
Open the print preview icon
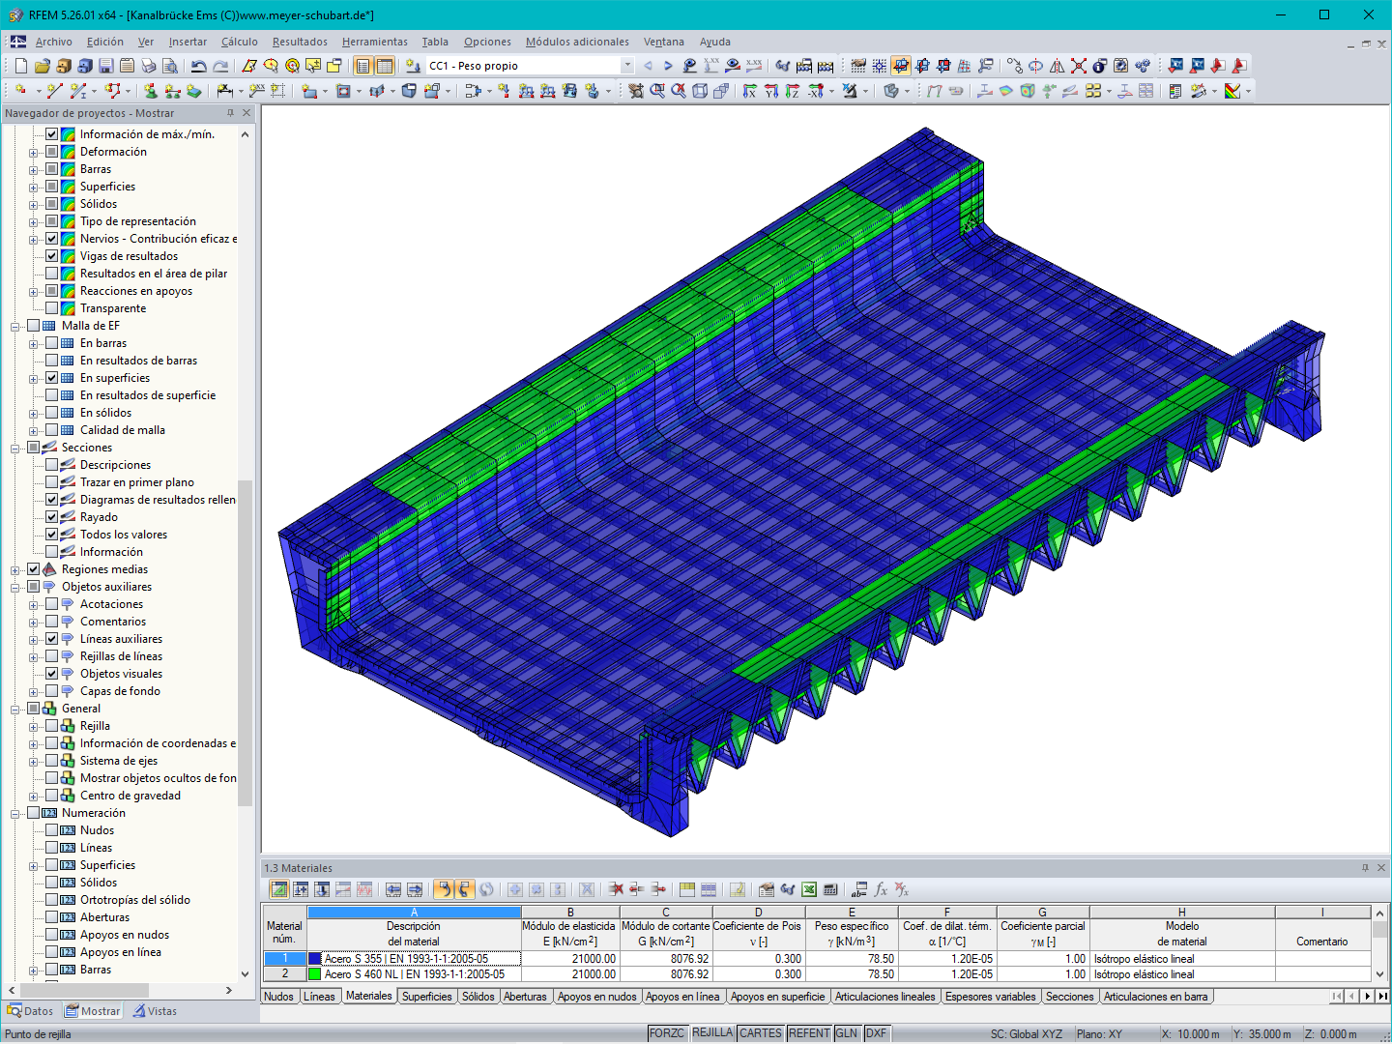coord(171,65)
